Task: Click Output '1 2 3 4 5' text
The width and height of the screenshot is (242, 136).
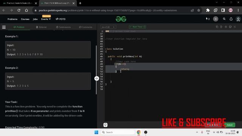Action: click(x=23, y=86)
